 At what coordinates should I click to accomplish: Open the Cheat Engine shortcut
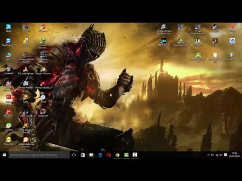[x=26, y=113]
